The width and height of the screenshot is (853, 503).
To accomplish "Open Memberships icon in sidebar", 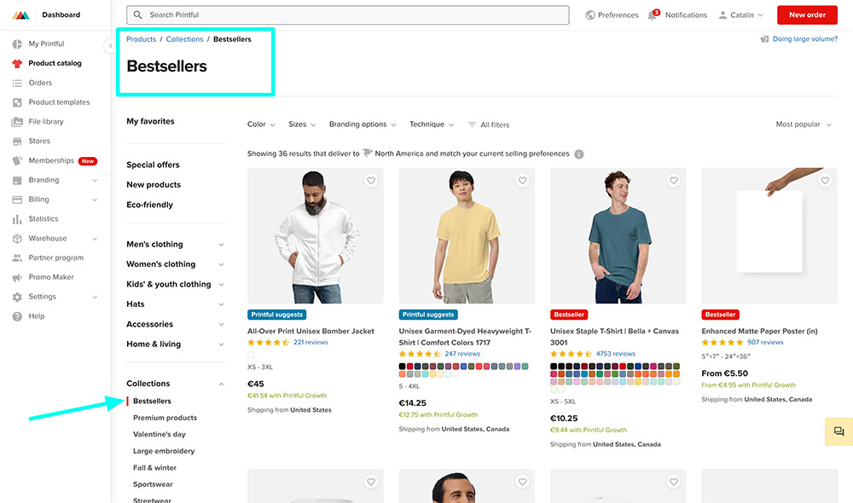I will 17,160.
